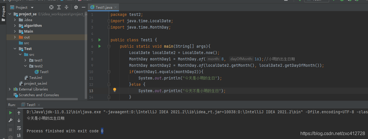This screenshot has width=368, height=139.
Task: Click the Project panel horizontal scrollbar
Action: coord(42,99)
